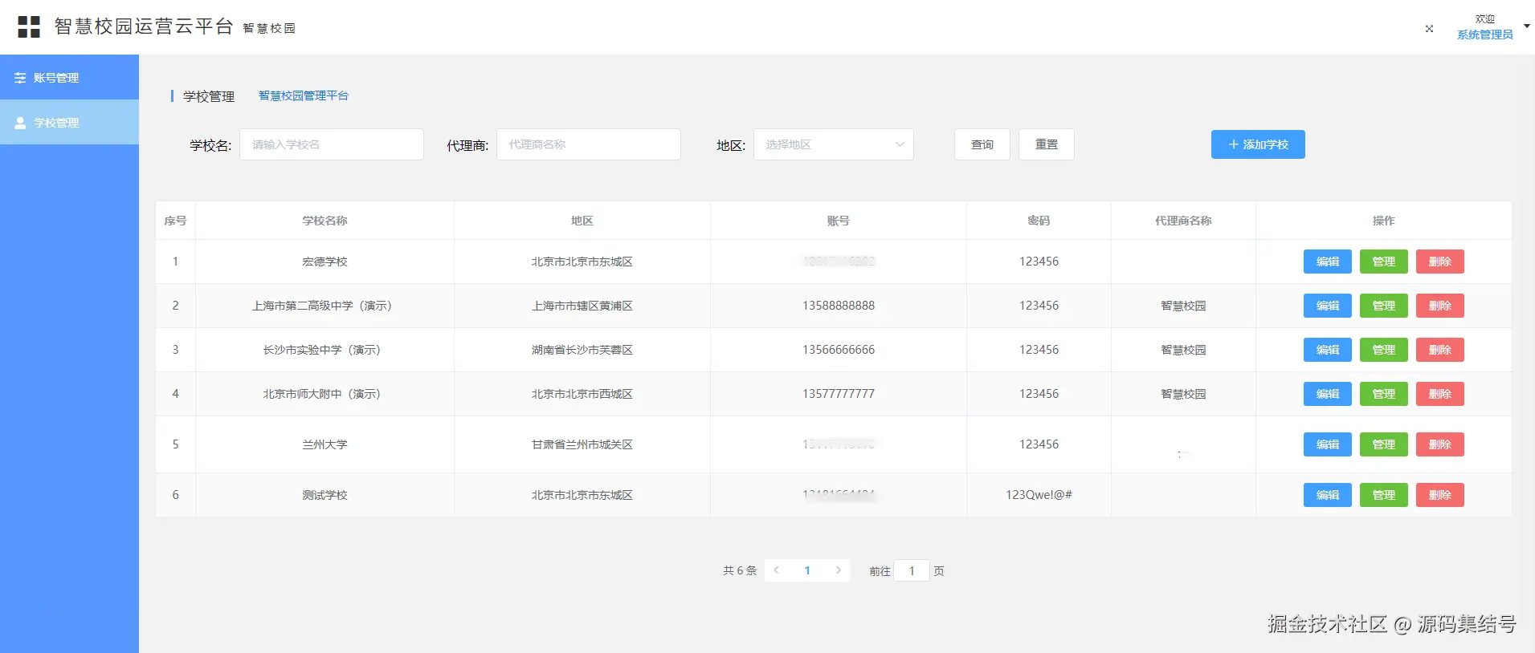Screen dimensions: 1535x653
Task: Open the 选择地区 dropdown
Action: [834, 144]
